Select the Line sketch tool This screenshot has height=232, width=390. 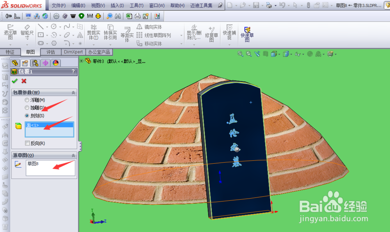pos(40,26)
